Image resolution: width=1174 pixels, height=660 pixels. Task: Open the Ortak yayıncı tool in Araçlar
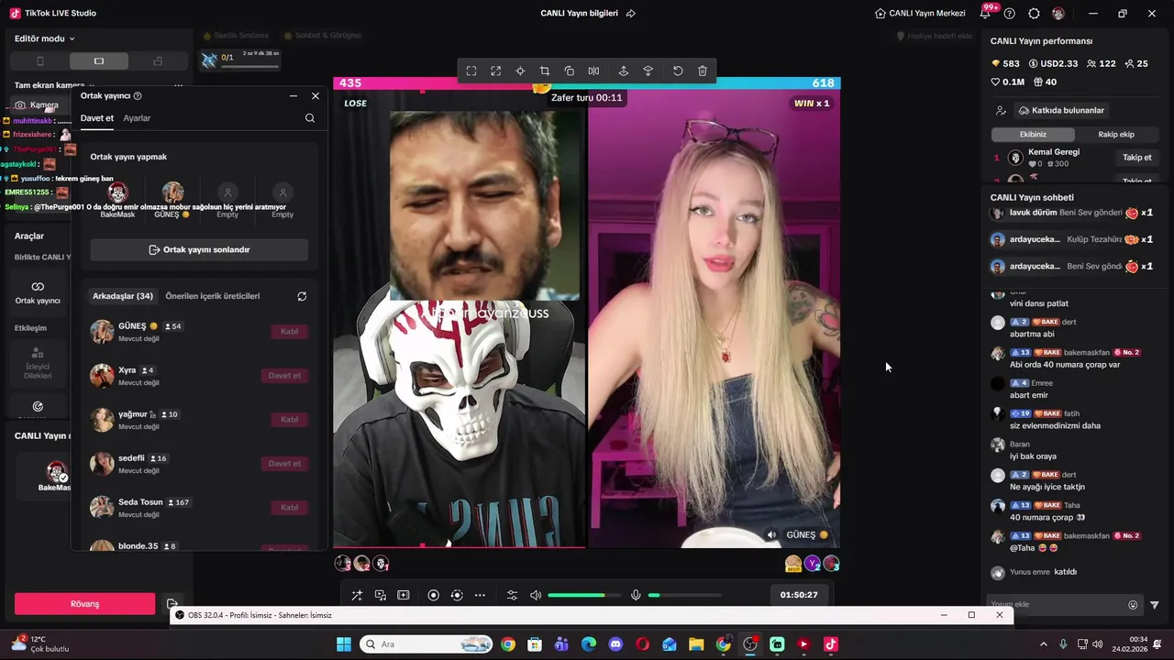38,292
